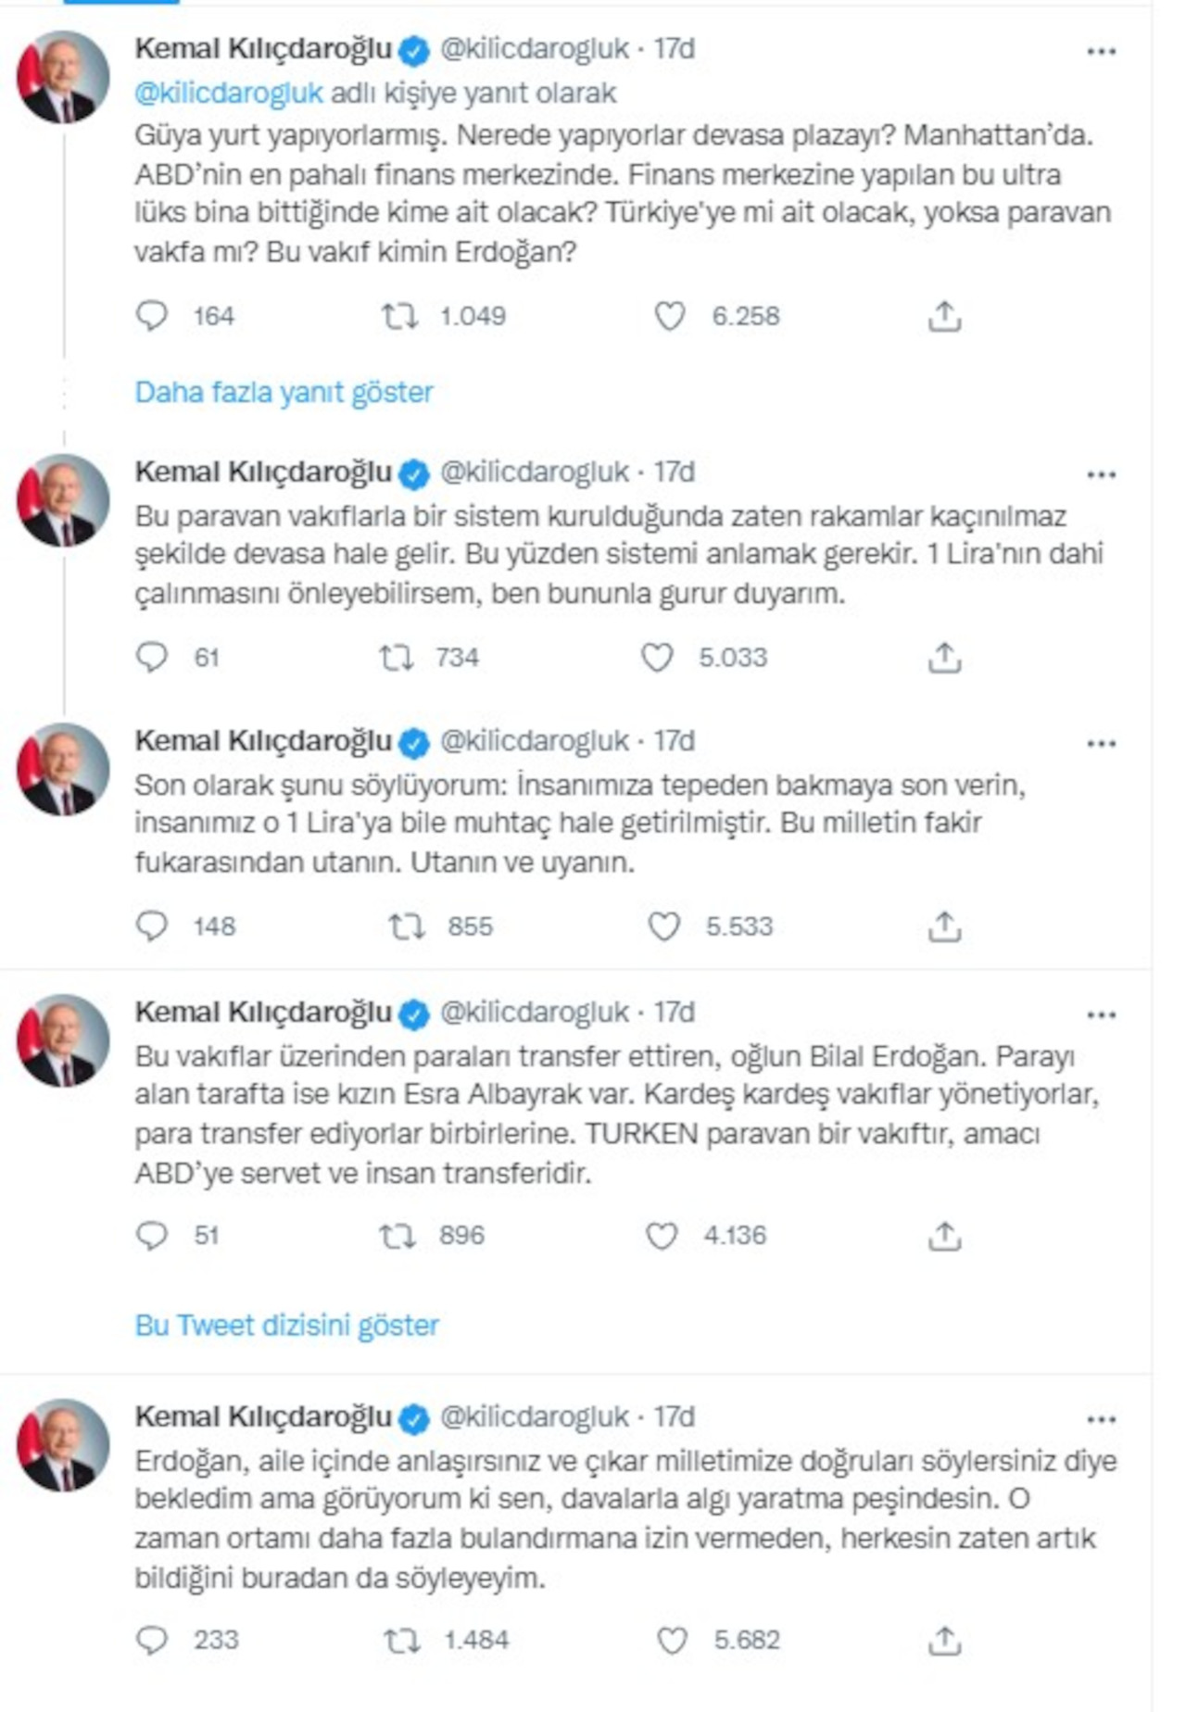Share the Manhattan plaza tweet
Viewport: 1186px width, 1712px height.
click(944, 316)
